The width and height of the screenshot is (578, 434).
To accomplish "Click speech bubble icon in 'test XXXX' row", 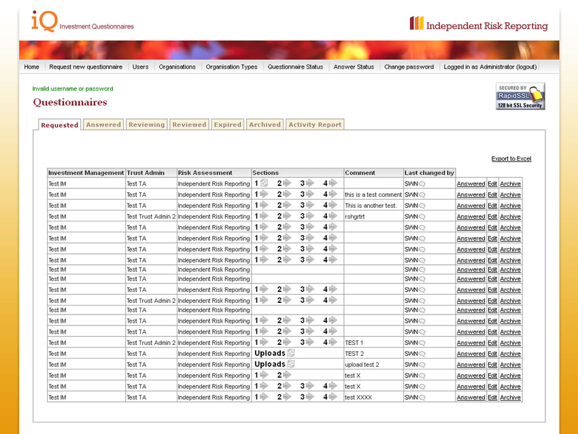I will [422, 397].
